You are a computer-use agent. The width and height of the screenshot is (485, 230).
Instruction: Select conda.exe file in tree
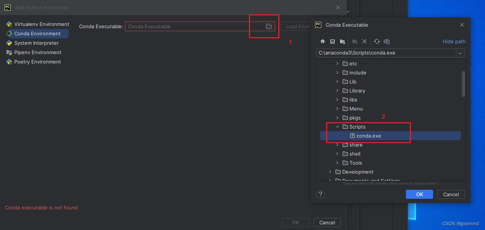pyautogui.click(x=390, y=136)
